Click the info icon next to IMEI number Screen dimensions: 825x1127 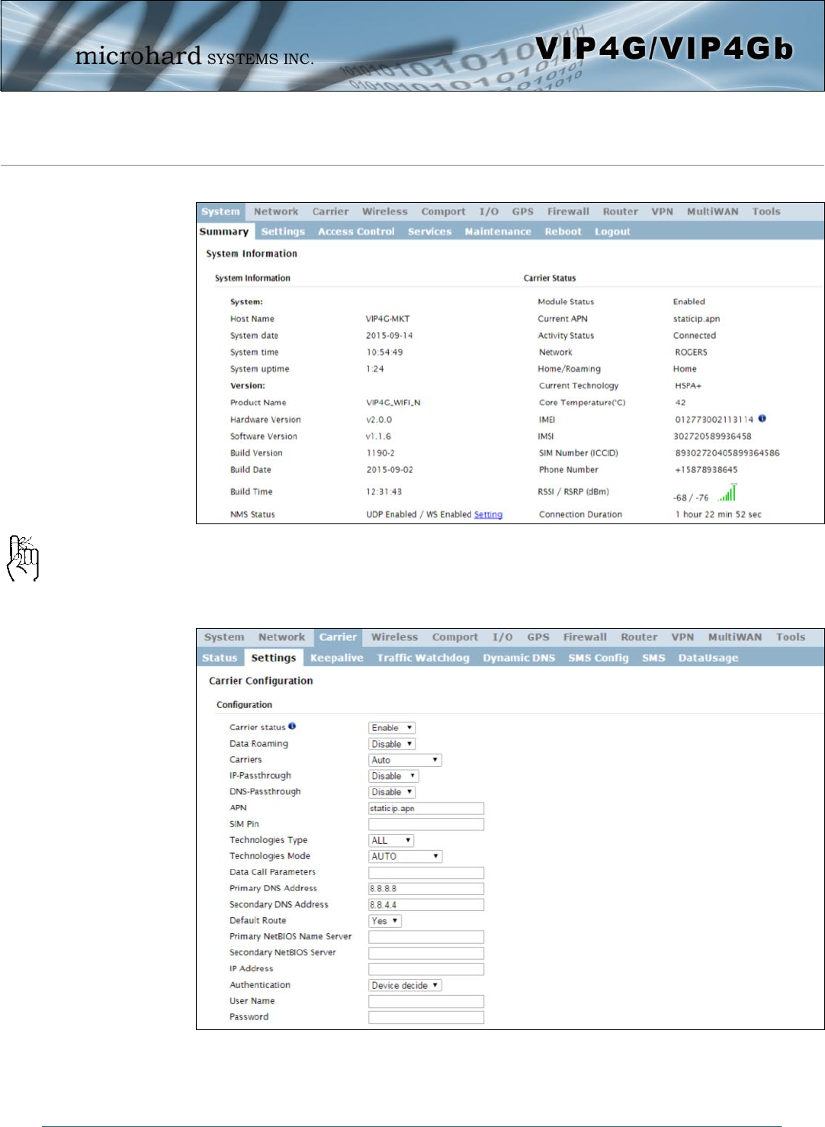click(x=762, y=418)
